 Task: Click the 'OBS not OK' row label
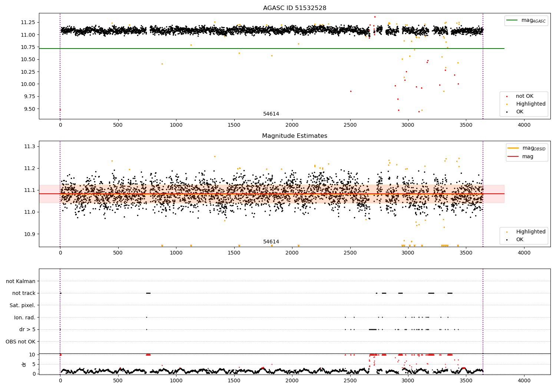click(x=21, y=342)
